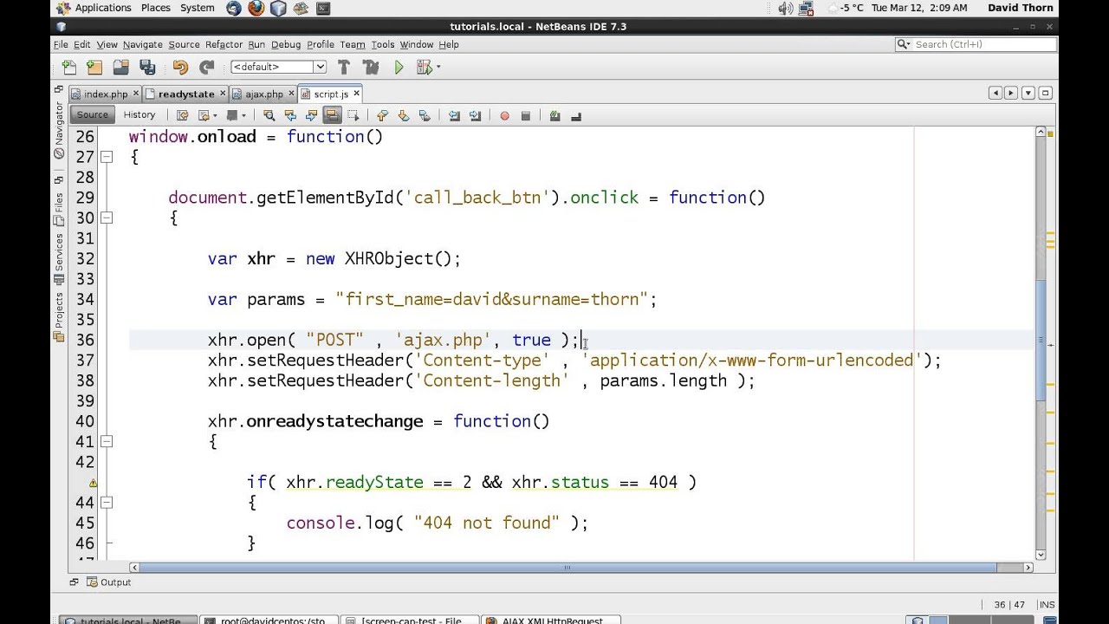Stop macro recording square icon
The height and width of the screenshot is (624, 1109).
pos(525,115)
